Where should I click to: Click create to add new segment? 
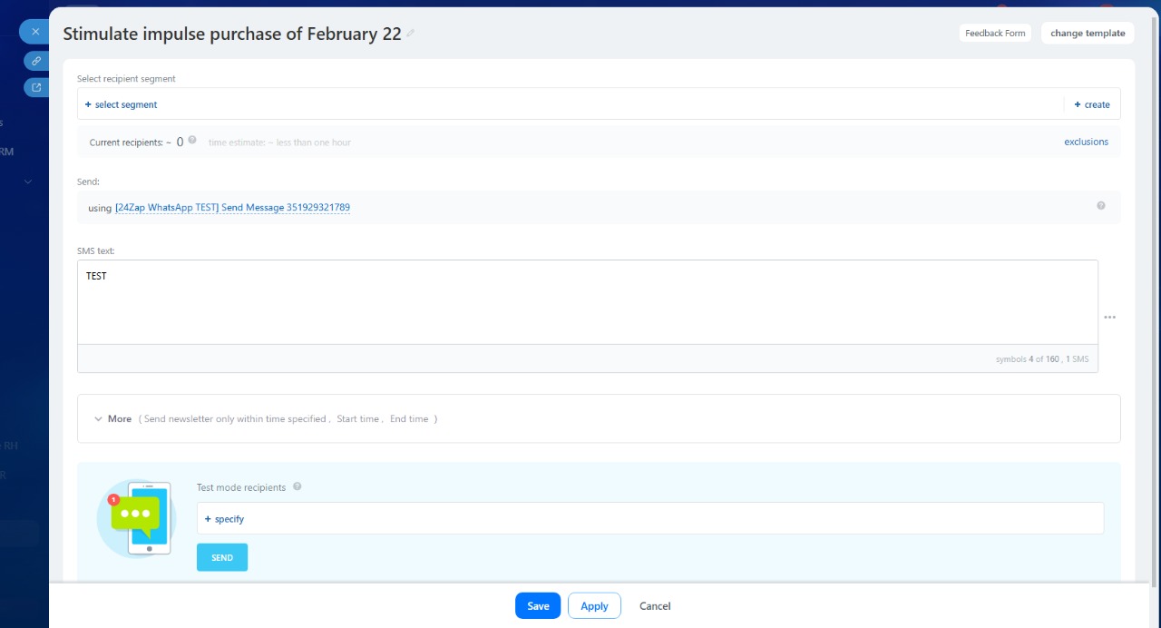(1092, 105)
